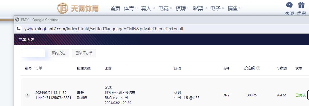This screenshot has width=309, height=106.
Task: Click the 欧洲盘 odds type text
Action: click(x=82, y=98)
